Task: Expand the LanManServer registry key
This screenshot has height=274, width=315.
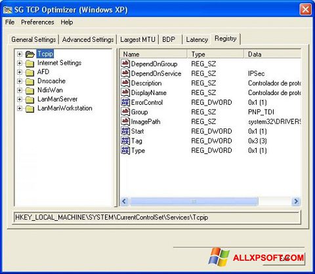Action: click(20, 100)
